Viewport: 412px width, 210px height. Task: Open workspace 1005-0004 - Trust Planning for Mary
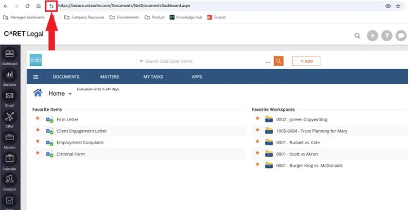tap(312, 131)
